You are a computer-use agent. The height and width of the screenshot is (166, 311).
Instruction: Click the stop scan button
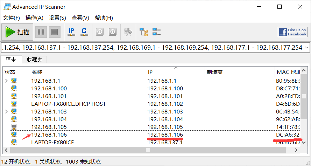[x=55, y=32]
